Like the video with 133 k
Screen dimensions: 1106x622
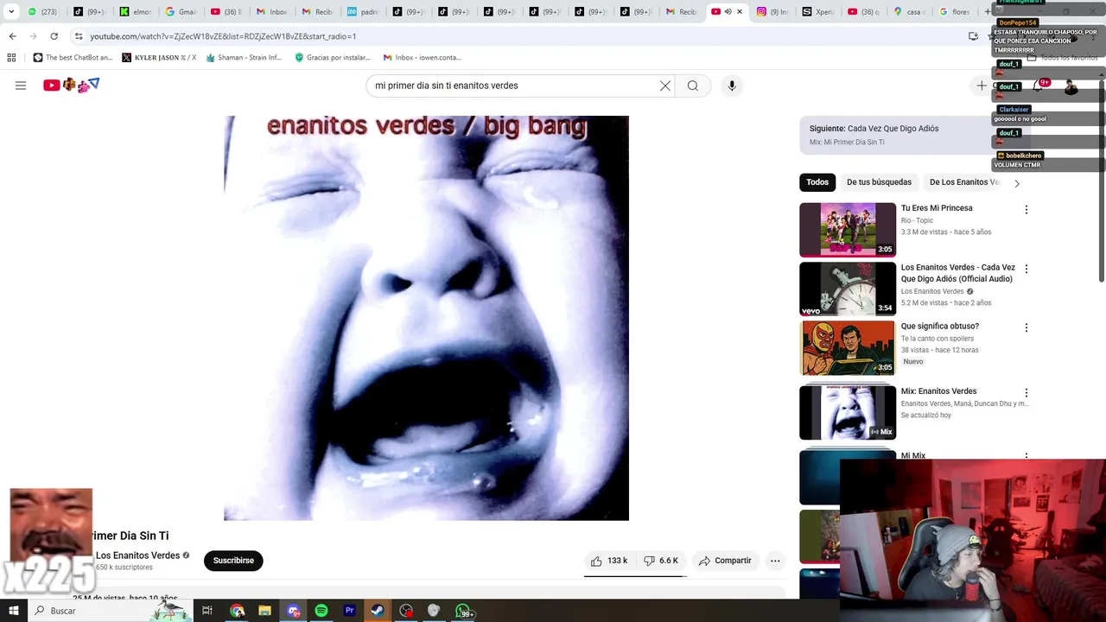609,561
